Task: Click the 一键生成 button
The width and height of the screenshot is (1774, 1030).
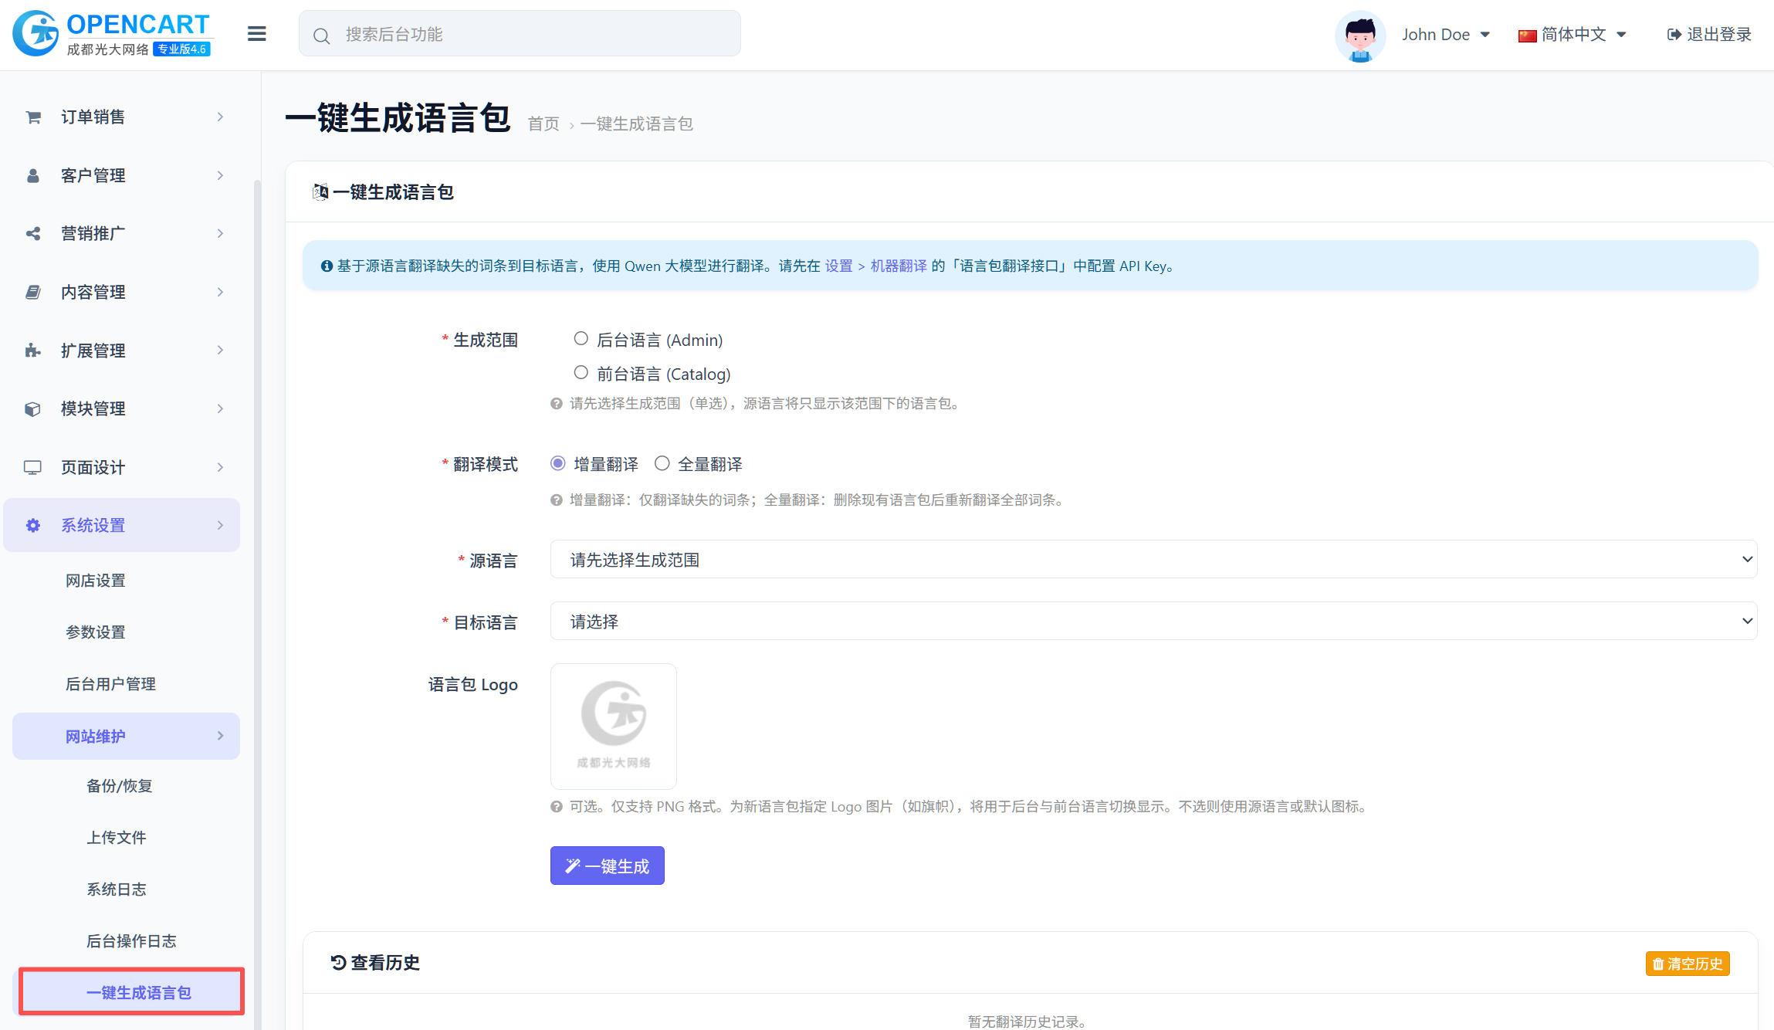Action: click(607, 866)
